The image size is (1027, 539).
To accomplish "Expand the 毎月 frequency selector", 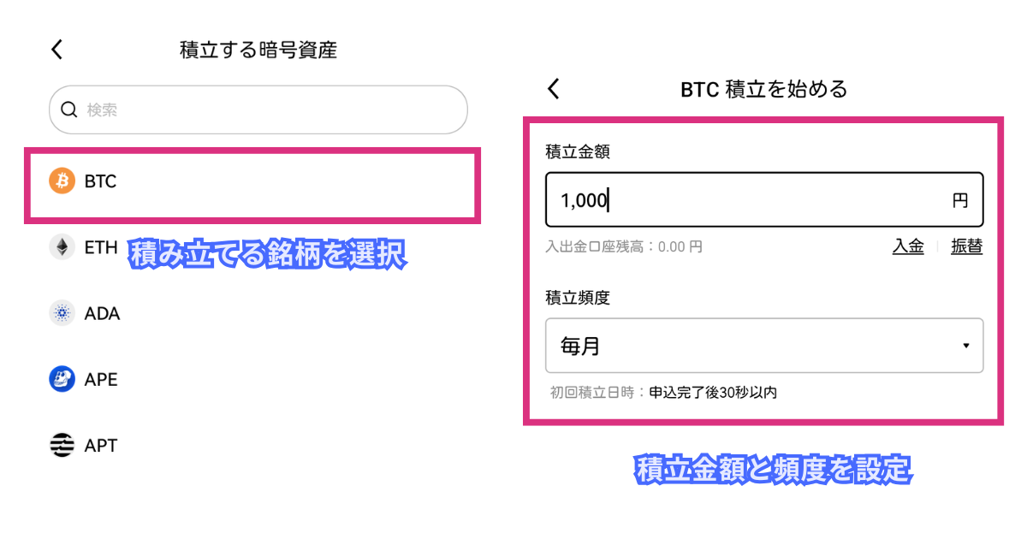I will click(x=763, y=346).
